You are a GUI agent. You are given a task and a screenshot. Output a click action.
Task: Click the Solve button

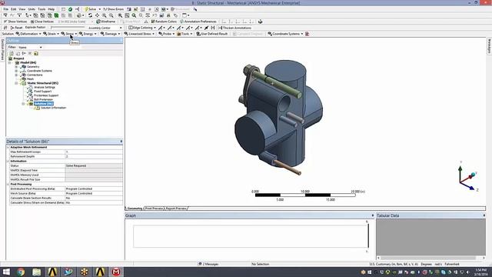click(91, 9)
